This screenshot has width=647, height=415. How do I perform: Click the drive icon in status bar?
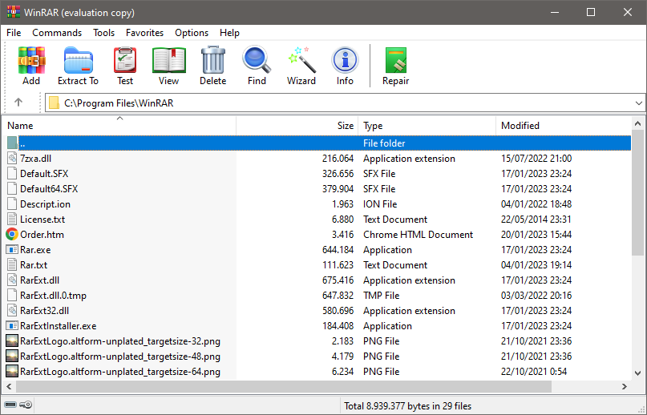[x=10, y=405]
